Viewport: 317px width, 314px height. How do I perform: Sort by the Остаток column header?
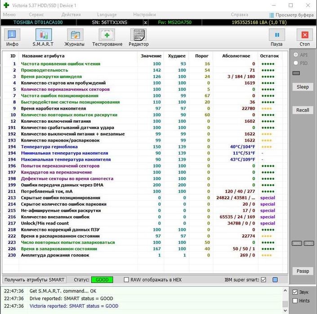click(x=269, y=56)
